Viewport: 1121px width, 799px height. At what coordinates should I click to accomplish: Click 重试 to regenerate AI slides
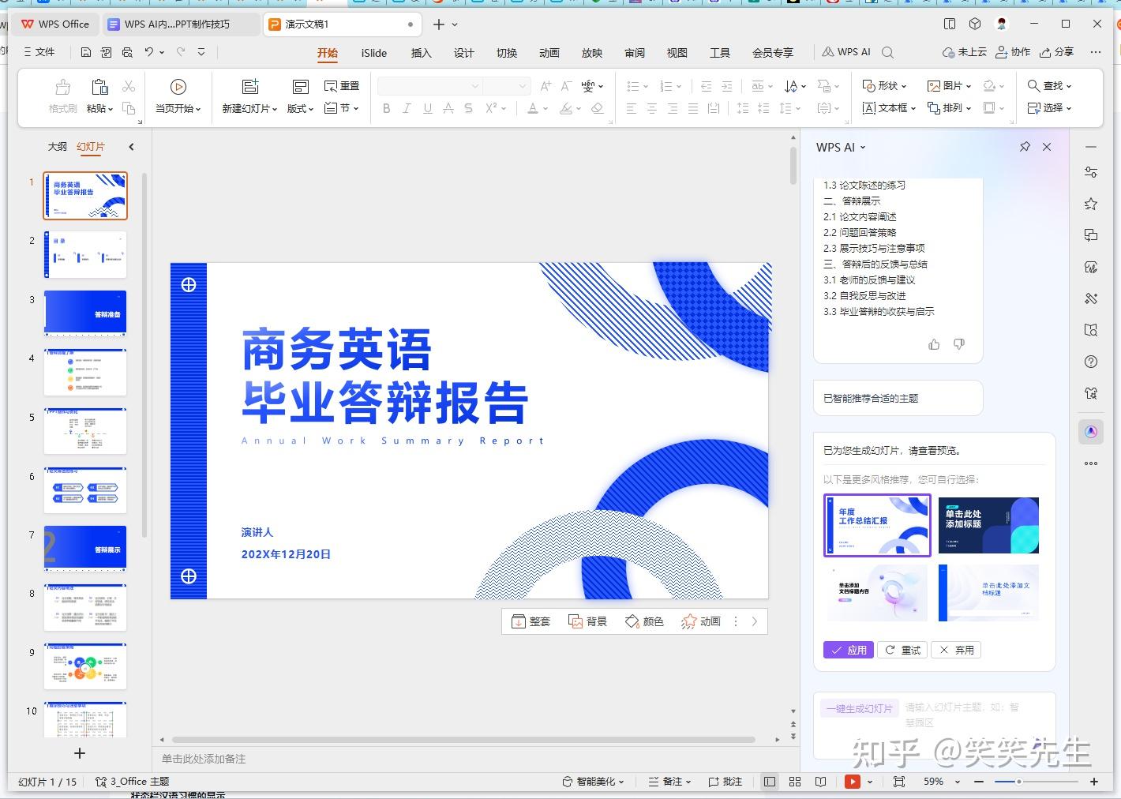902,649
